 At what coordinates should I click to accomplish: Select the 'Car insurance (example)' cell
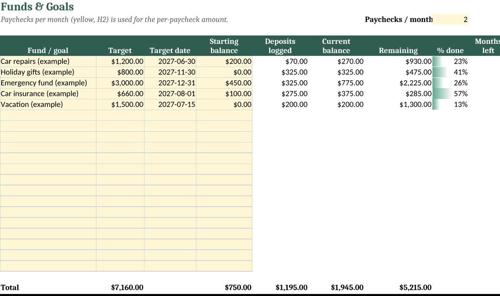[x=48, y=94]
